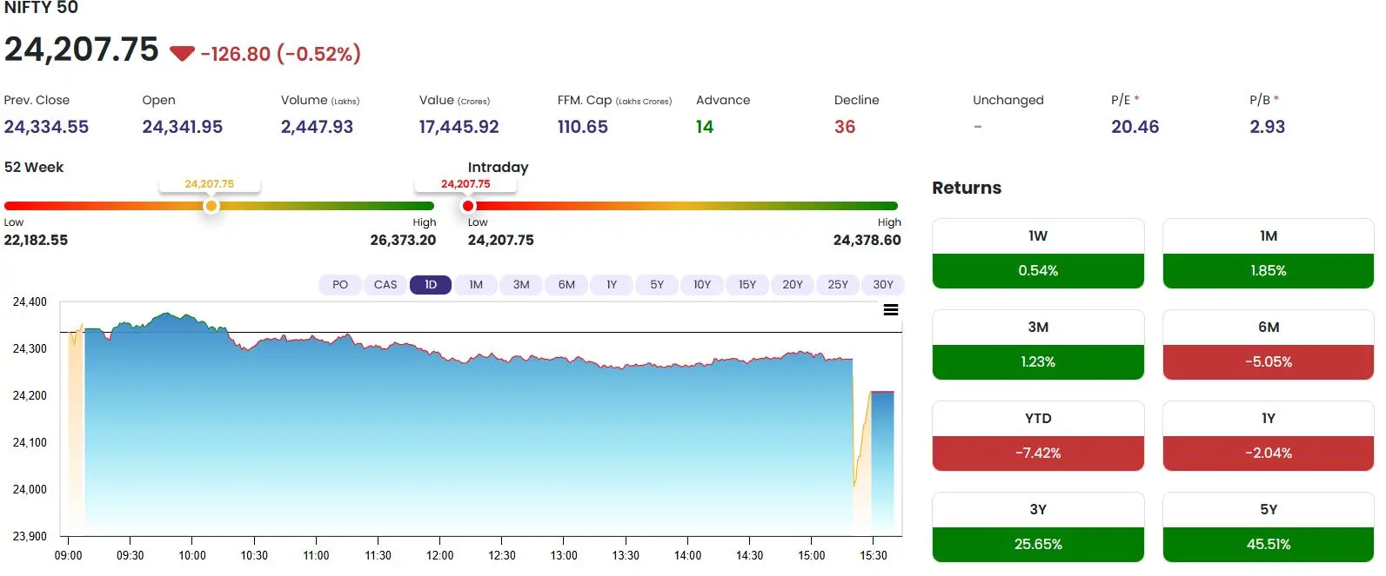1386x576 pixels.
Task: Select the 1D chart range tab
Action: coord(431,285)
